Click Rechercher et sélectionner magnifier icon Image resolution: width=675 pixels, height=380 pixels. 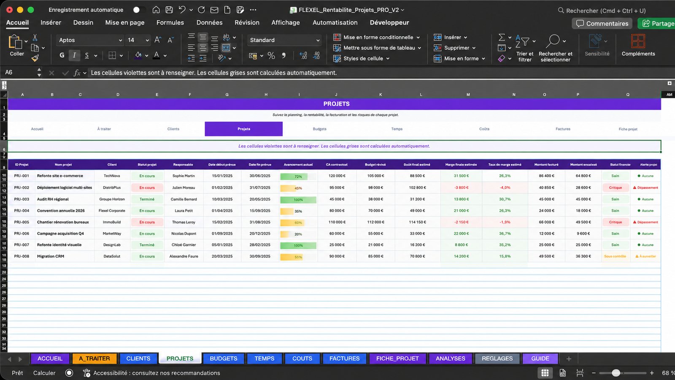click(x=553, y=41)
